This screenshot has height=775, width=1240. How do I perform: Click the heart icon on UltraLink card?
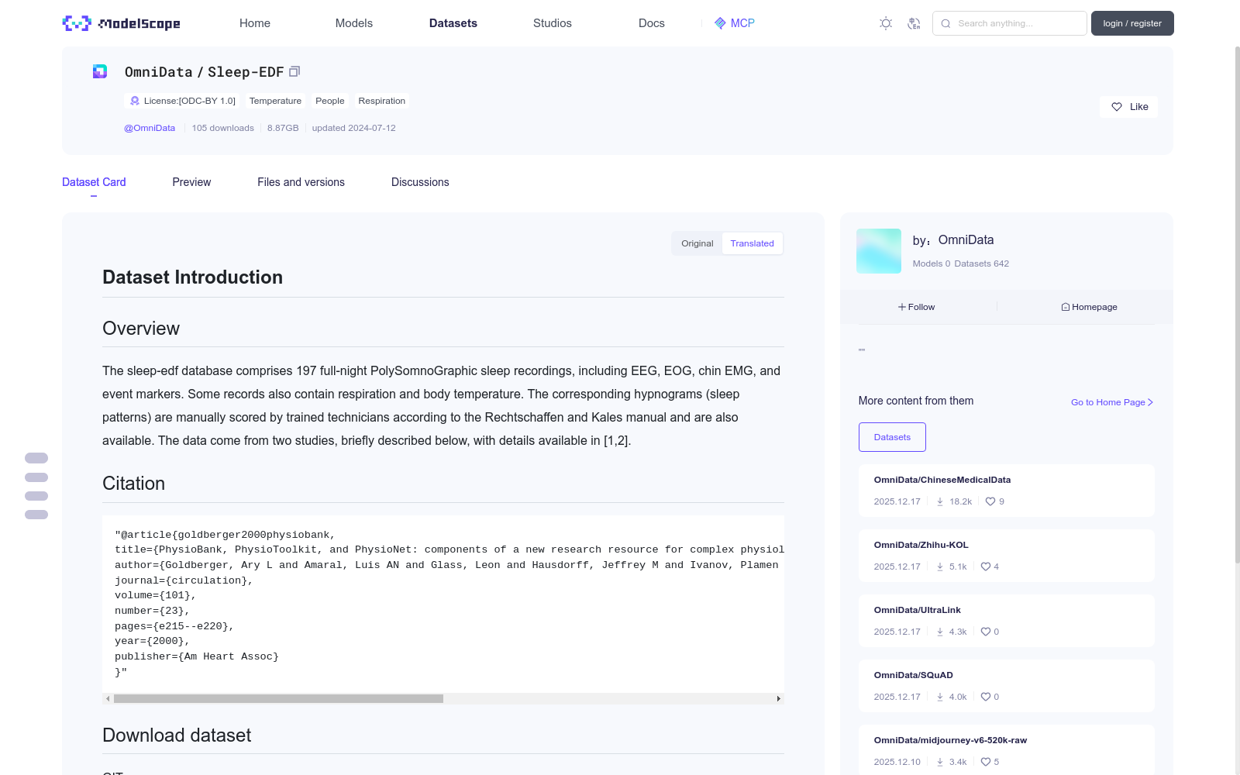(986, 632)
